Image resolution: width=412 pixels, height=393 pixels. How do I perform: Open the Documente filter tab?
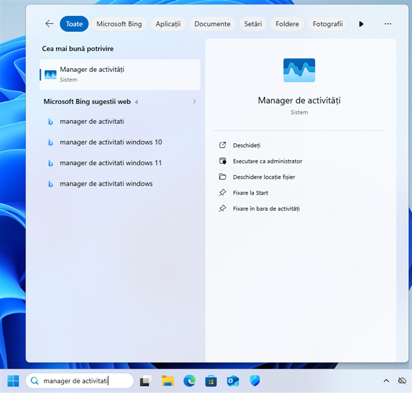[212, 24]
